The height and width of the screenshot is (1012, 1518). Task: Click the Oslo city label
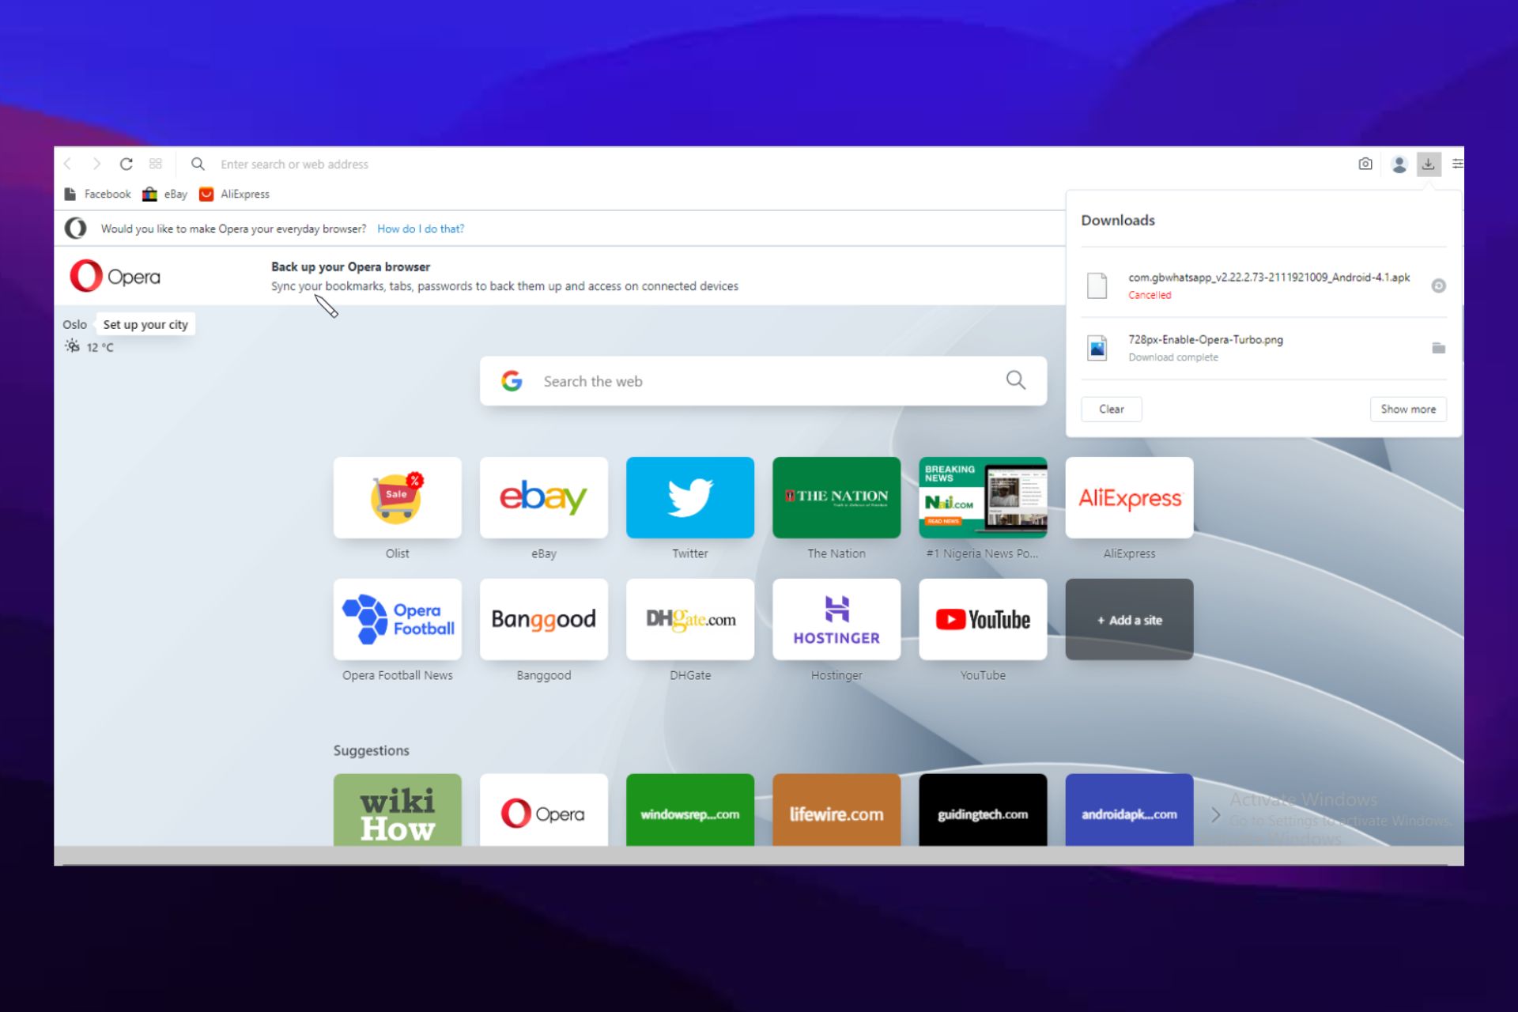coord(75,324)
